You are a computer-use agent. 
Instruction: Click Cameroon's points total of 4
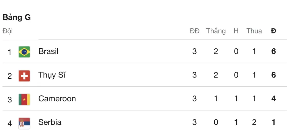273,99
